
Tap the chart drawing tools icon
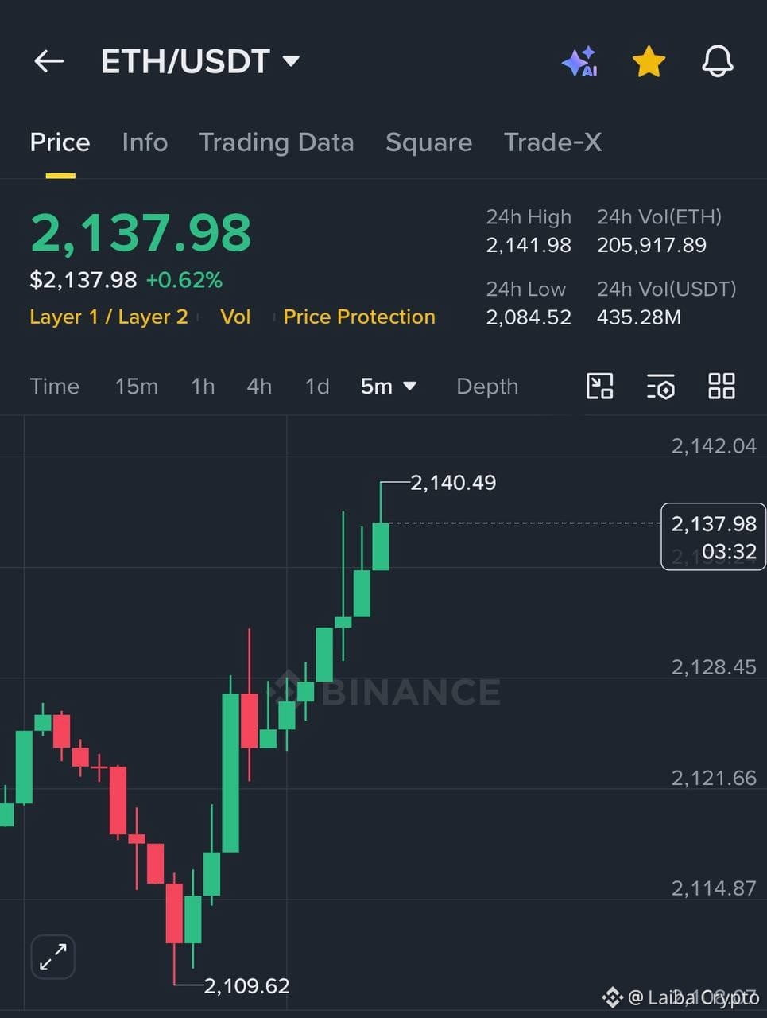coord(599,387)
